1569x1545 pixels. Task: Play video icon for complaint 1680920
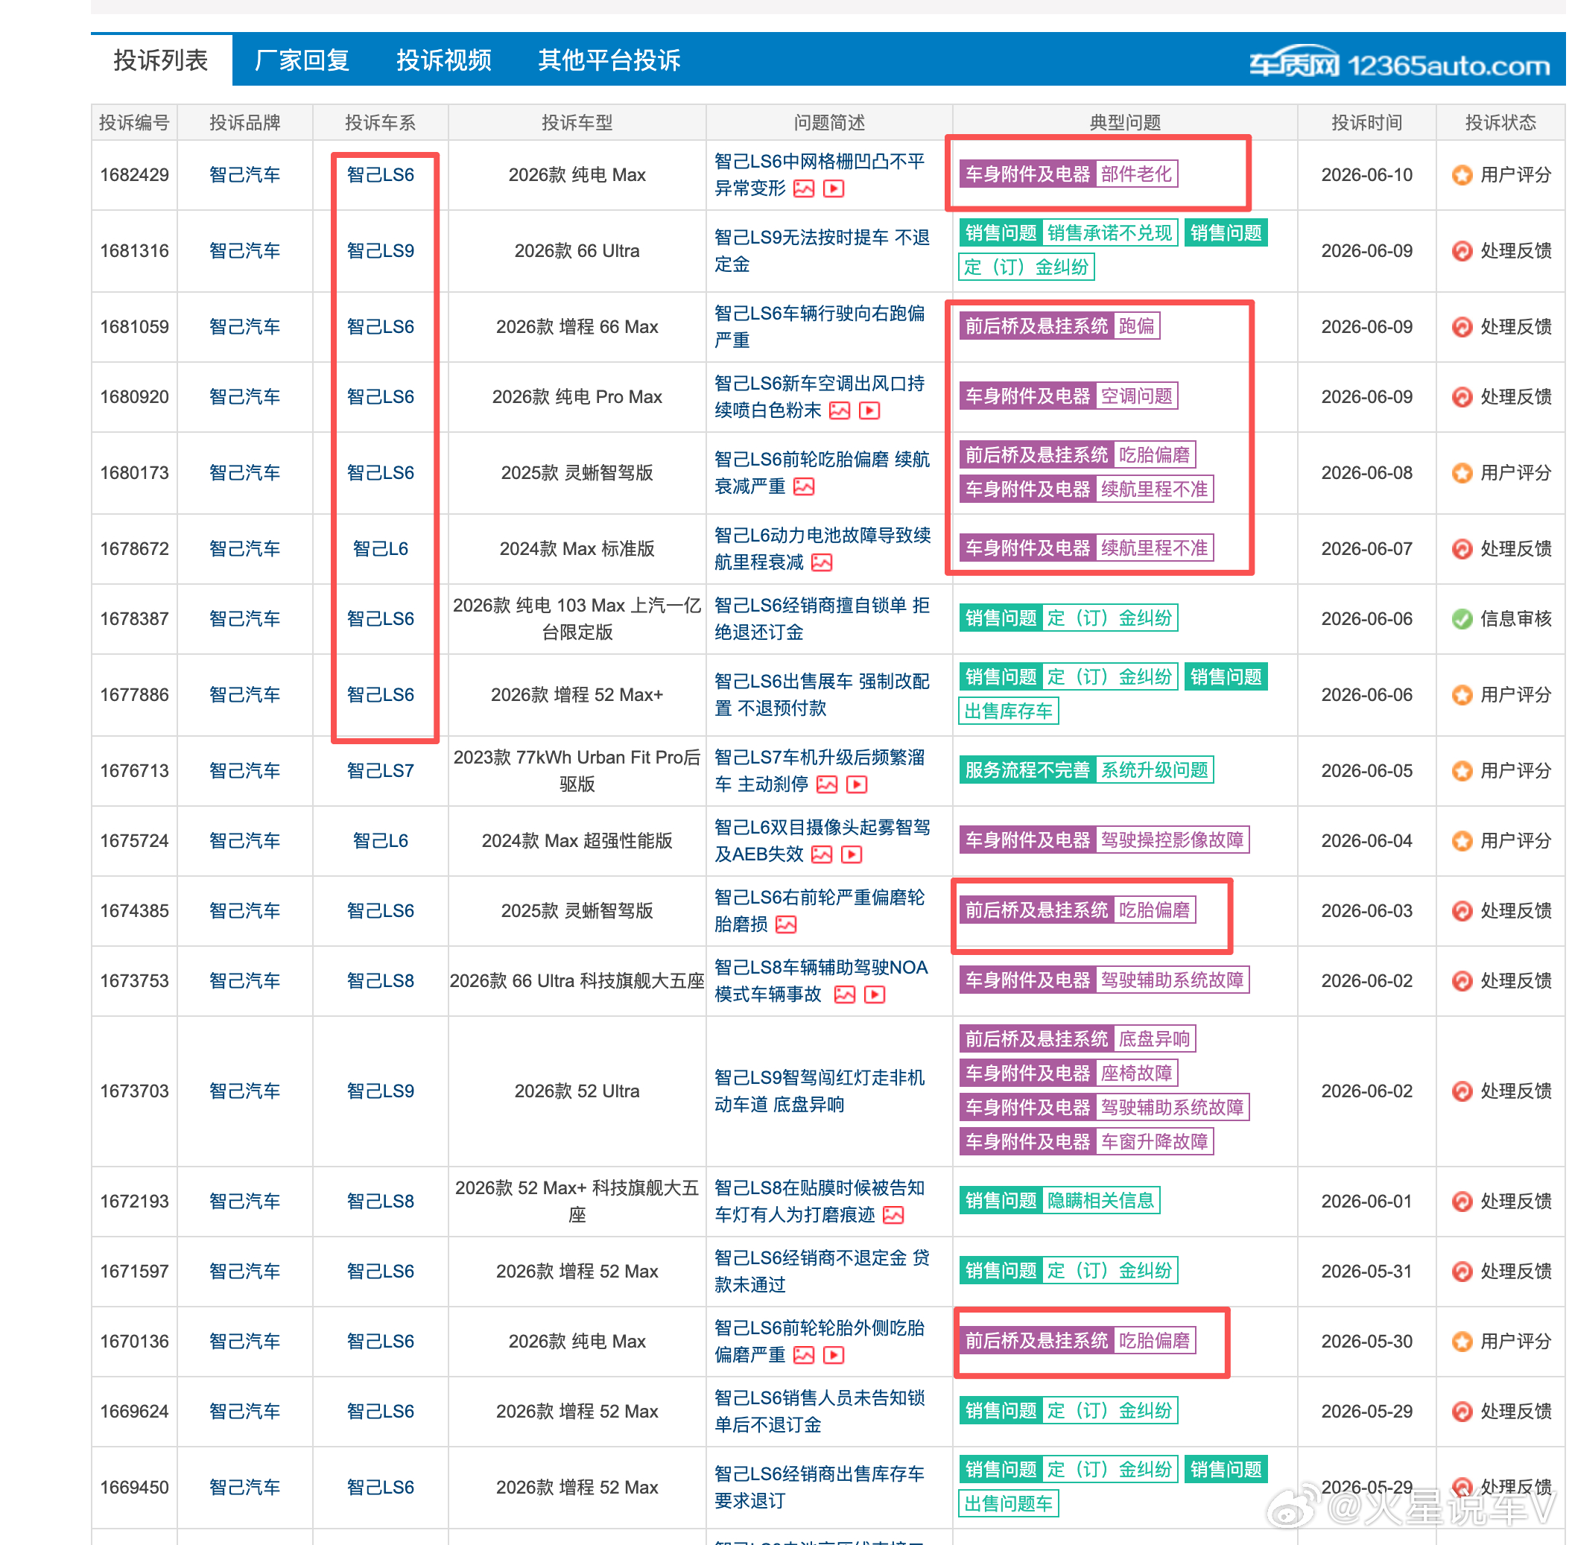(x=869, y=410)
